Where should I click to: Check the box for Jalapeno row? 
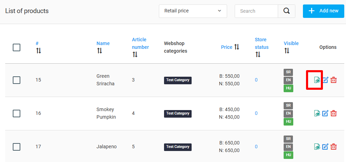17,147
